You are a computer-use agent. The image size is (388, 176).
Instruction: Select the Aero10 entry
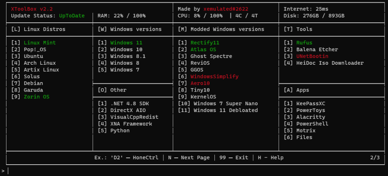(194, 83)
